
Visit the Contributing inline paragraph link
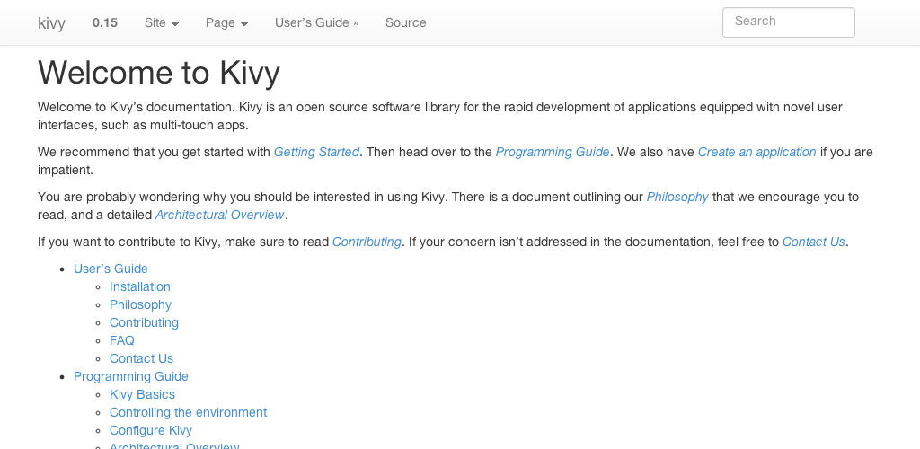pyautogui.click(x=367, y=242)
